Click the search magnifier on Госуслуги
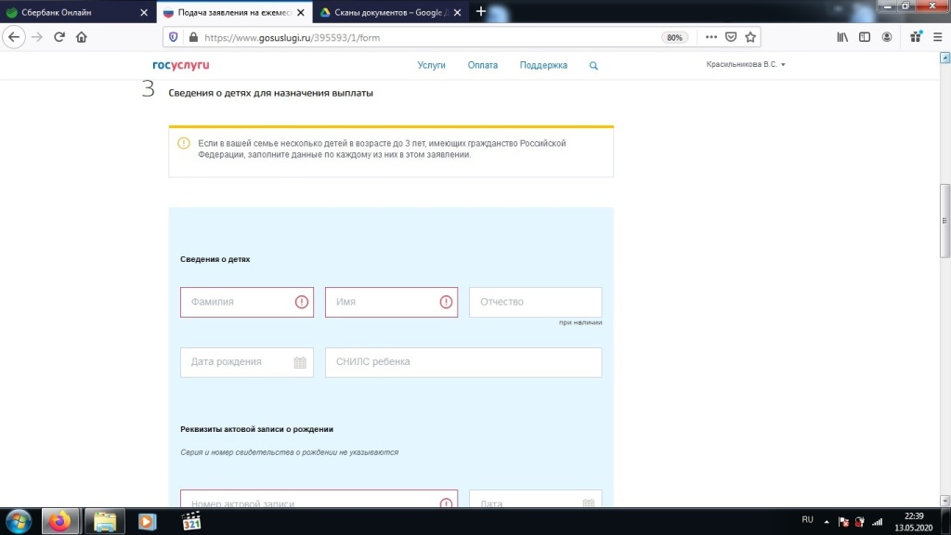 593,66
